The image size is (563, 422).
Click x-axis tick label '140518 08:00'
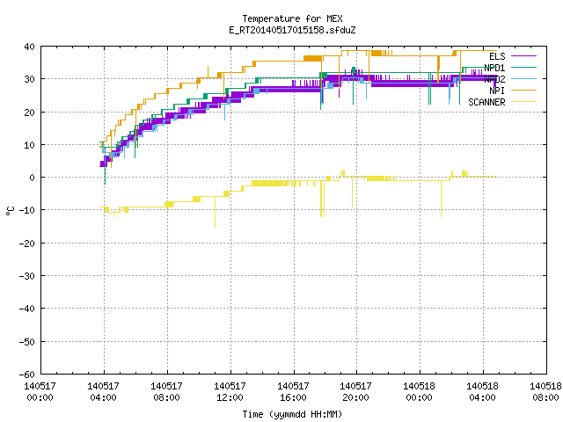(545, 392)
